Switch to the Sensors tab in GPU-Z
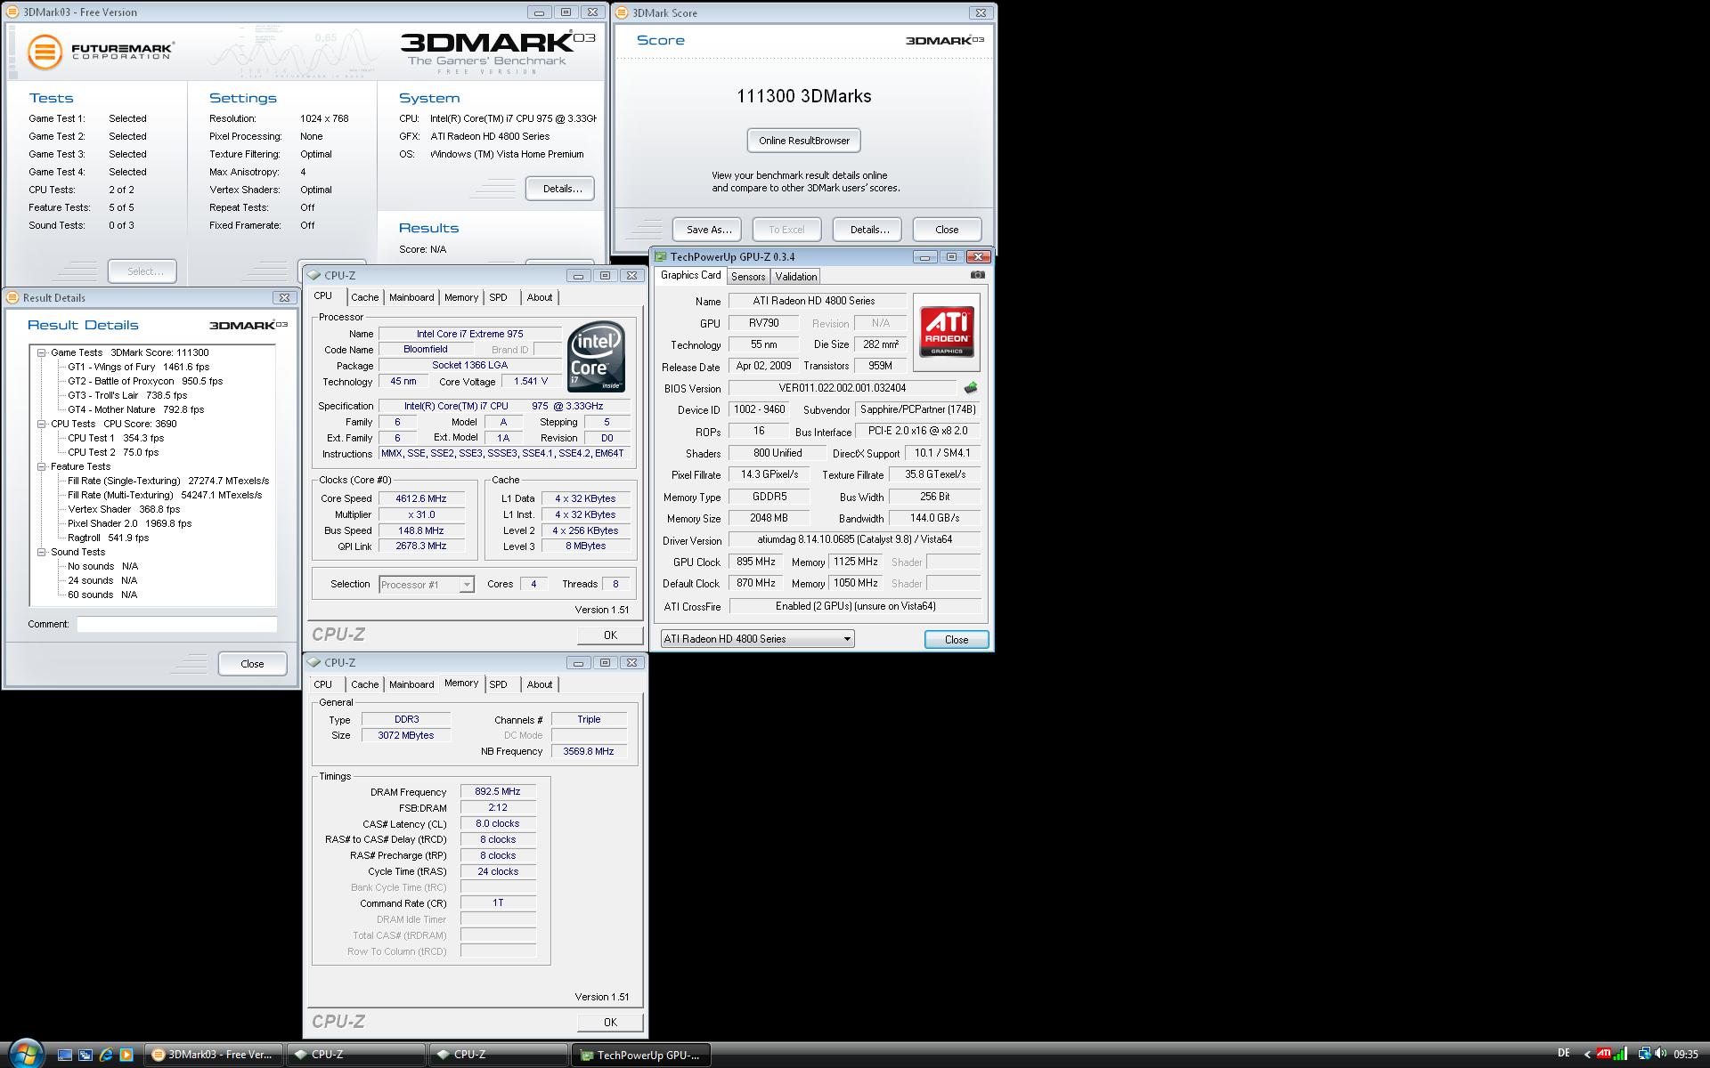The image size is (1710, 1068). [748, 277]
